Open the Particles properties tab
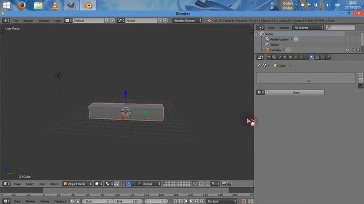The height and width of the screenshot is (204, 364). [322, 57]
